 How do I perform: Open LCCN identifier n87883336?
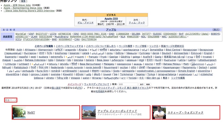64,34
